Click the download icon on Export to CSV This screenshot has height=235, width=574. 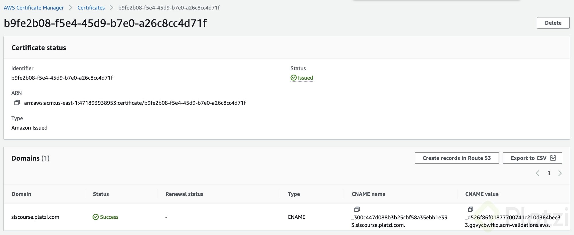[553, 158]
